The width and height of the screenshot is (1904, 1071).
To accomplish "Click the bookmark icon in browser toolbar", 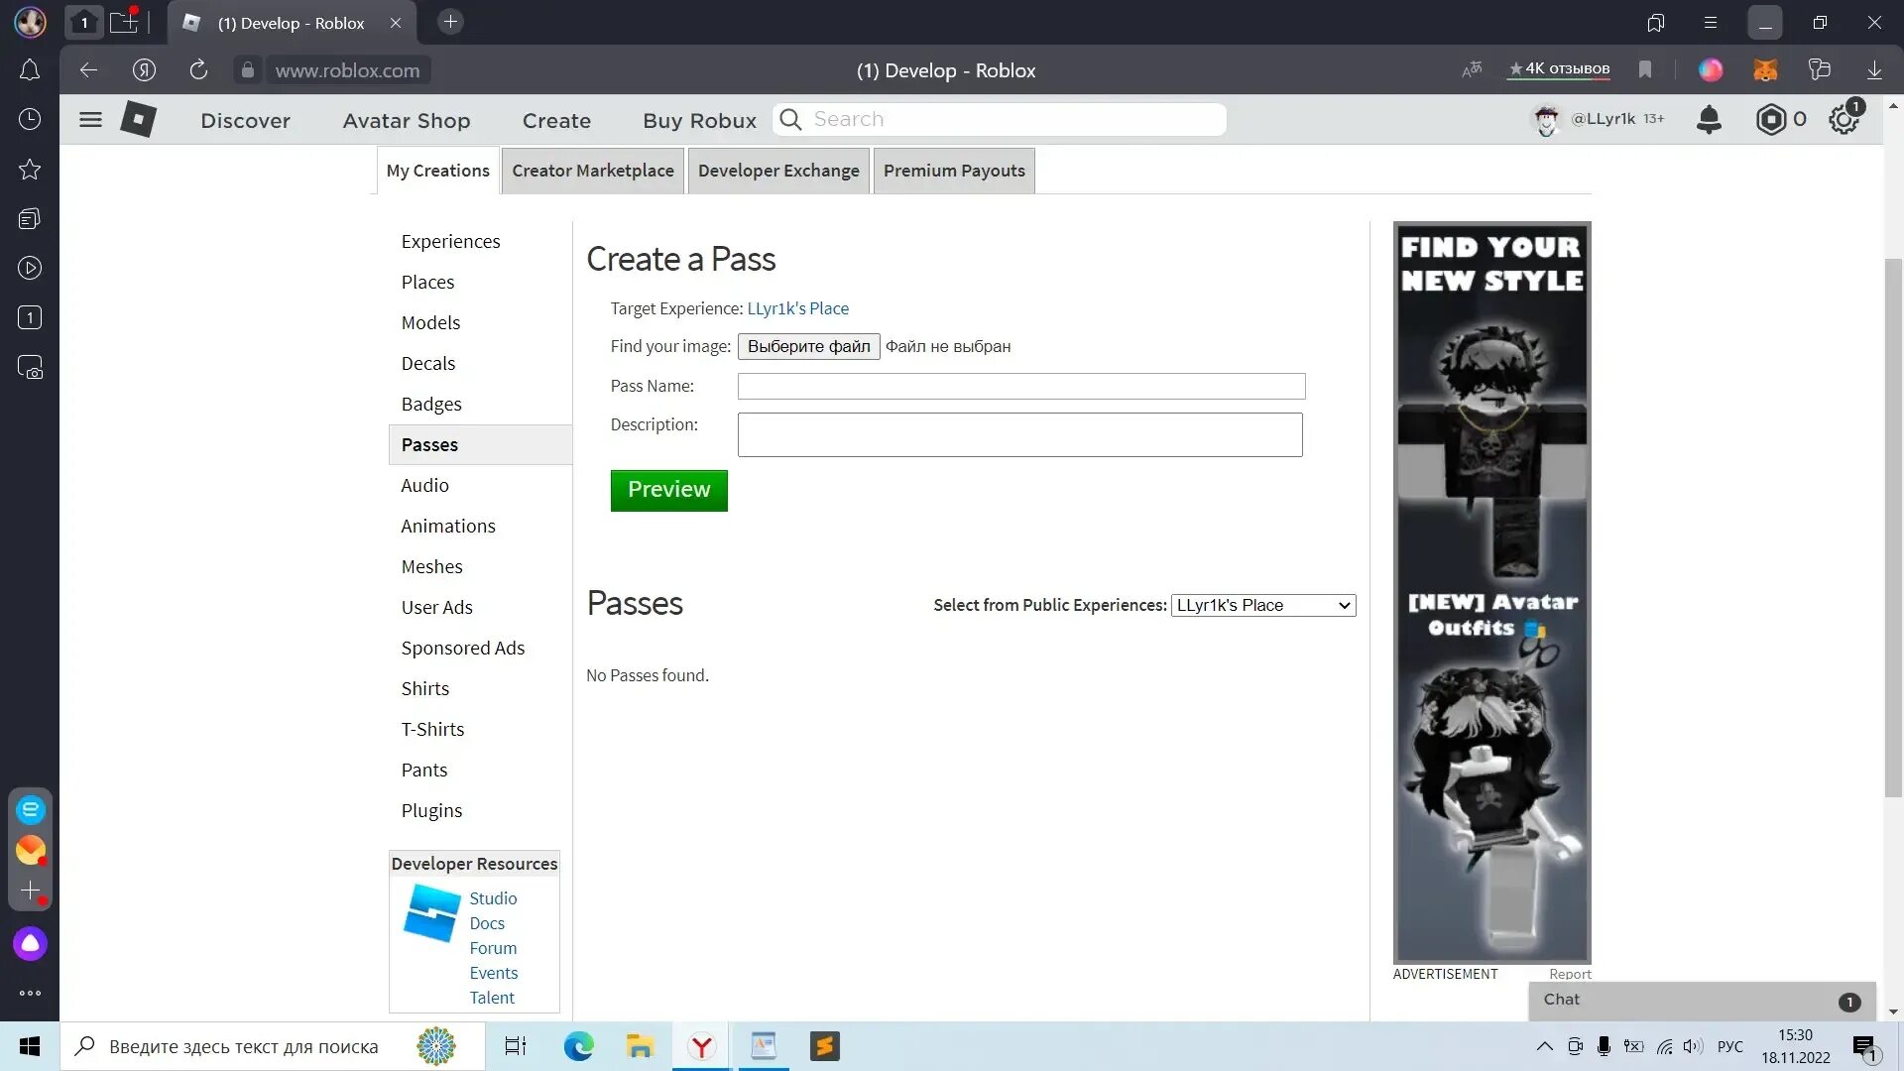I will coord(1645,69).
